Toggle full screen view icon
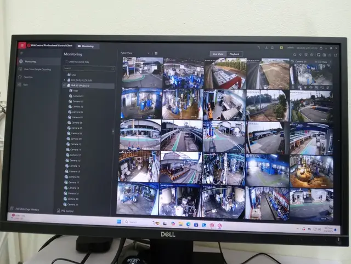Screen dimensions: 351x264 [x=330, y=55]
